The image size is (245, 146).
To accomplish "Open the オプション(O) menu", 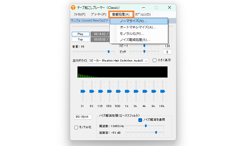I will (x=143, y=14).
